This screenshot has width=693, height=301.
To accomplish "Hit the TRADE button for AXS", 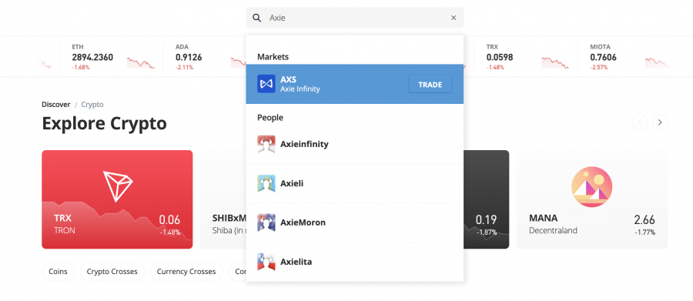I will tap(430, 85).
